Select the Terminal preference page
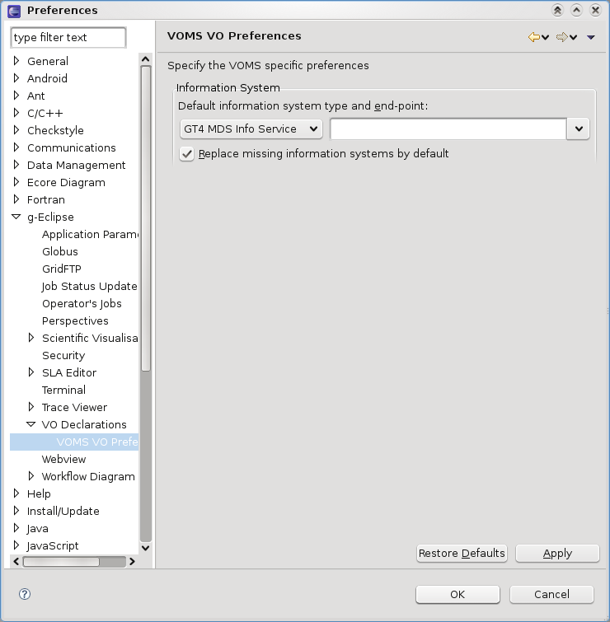 click(x=63, y=390)
